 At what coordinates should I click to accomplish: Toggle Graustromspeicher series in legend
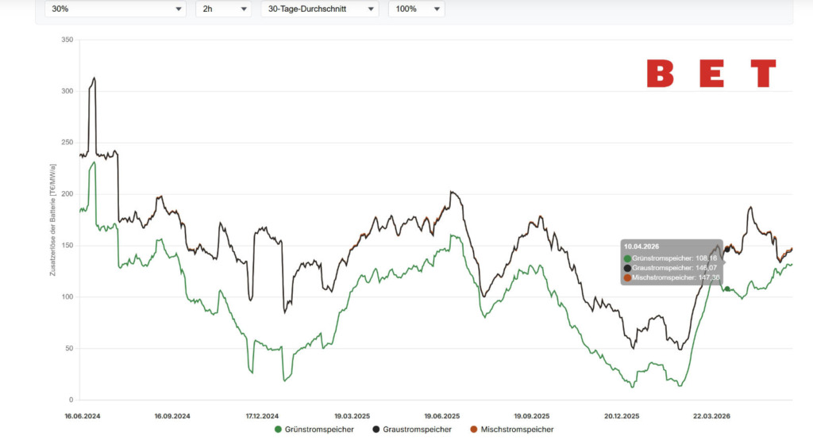point(412,430)
